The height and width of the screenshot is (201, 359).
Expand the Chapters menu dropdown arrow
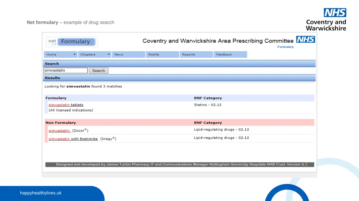[109, 55]
